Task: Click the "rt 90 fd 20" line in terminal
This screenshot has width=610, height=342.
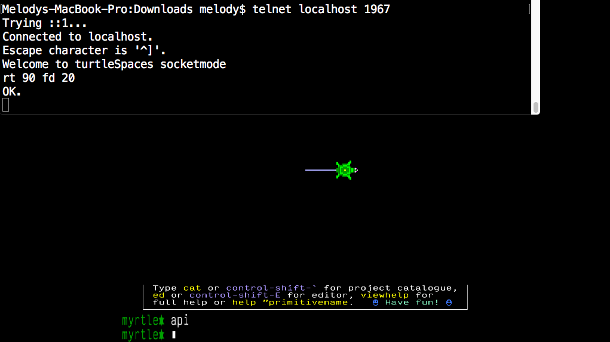Action: tap(39, 78)
